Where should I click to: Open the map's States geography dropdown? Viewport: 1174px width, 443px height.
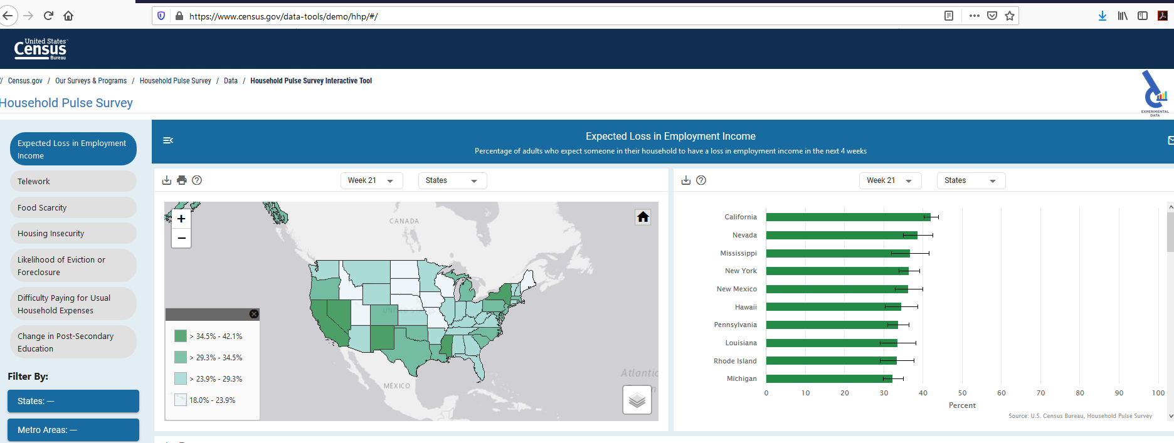click(452, 180)
